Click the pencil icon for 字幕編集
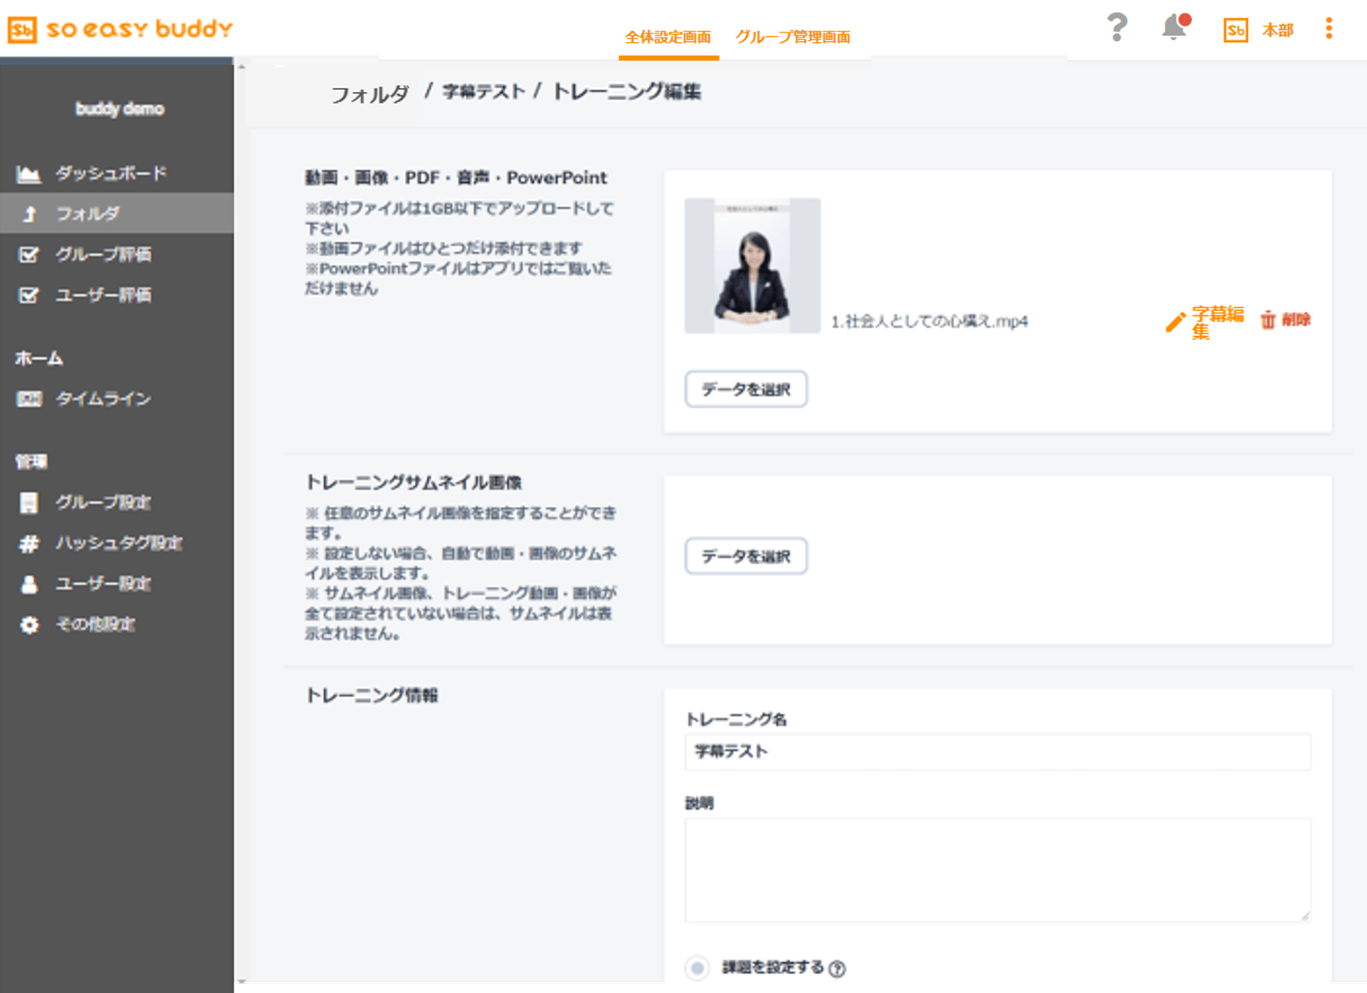The width and height of the screenshot is (1367, 993). coord(1176,322)
